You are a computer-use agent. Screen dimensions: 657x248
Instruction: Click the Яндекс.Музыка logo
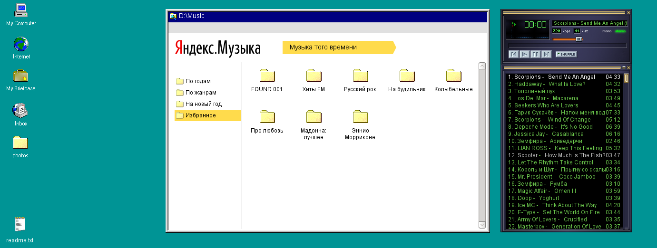[x=217, y=48]
